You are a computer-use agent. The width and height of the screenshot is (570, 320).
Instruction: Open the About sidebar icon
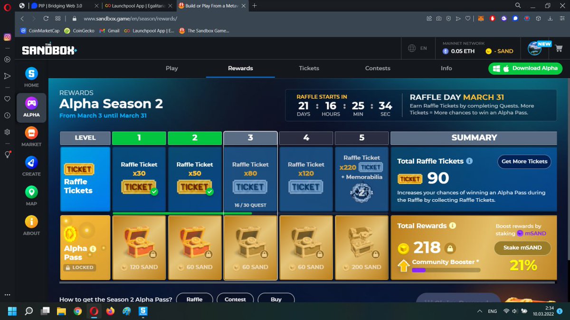pos(31,226)
